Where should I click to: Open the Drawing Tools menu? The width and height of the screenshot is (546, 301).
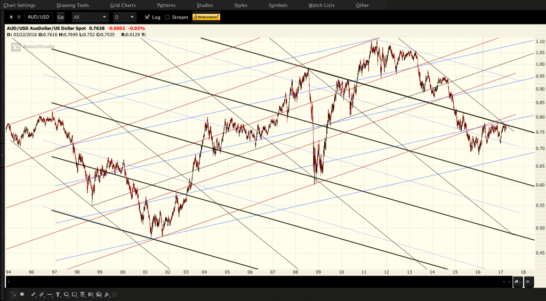click(73, 5)
